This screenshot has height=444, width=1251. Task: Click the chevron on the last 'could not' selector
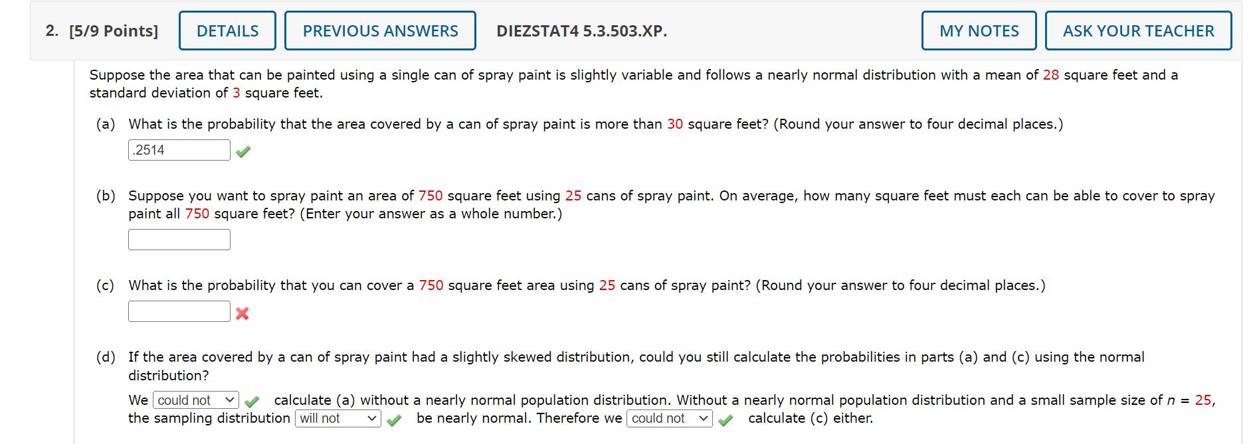coord(704,419)
